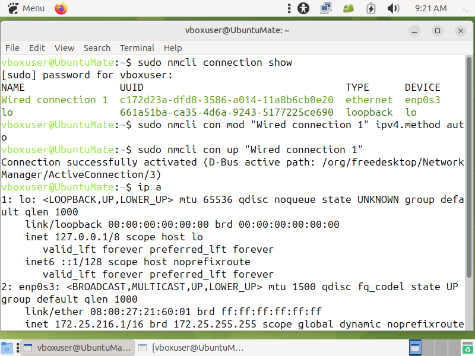Click the "ethernet" type entry
The width and height of the screenshot is (475, 356).
point(369,100)
